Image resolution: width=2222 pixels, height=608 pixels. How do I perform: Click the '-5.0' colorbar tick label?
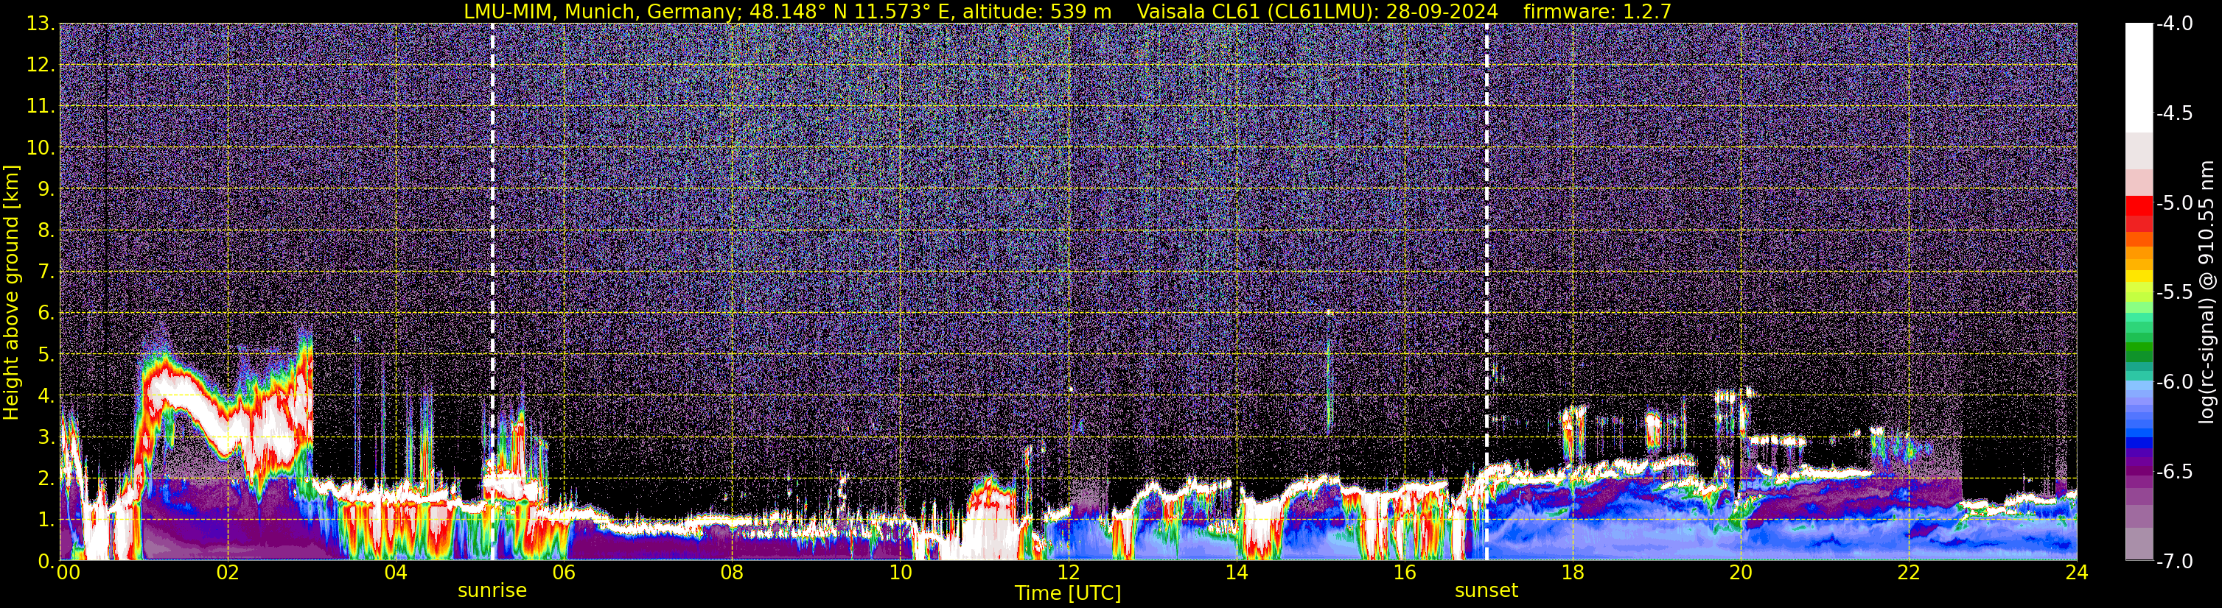click(x=2173, y=202)
